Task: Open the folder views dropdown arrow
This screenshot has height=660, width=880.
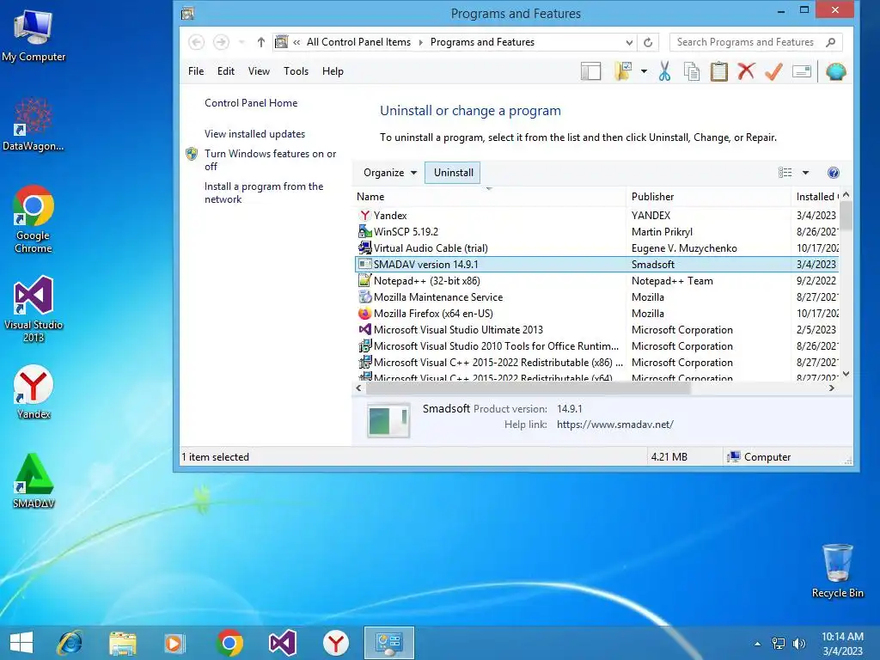Action: point(644,72)
